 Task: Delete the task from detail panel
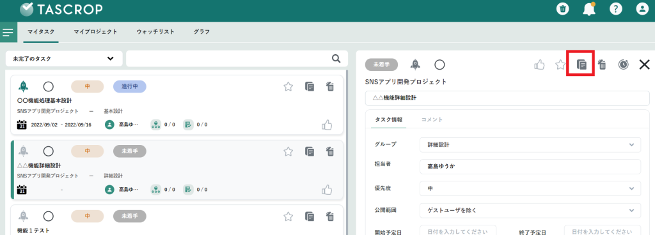602,64
